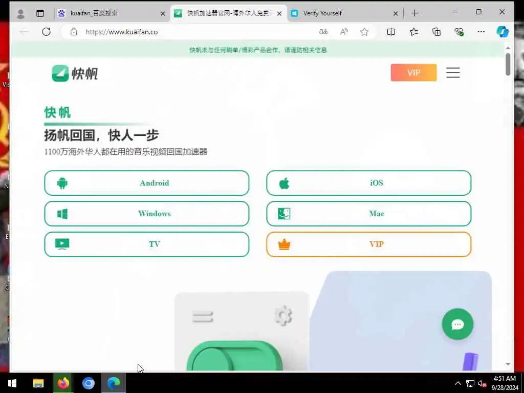Close the 快帆加速器官网 tab
The image size is (524, 393).
pos(279,13)
